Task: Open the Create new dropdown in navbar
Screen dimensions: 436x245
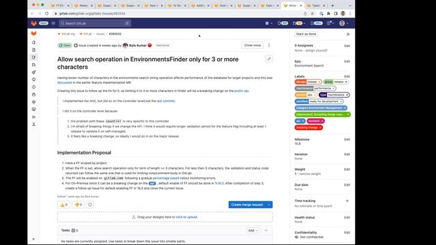Action: pos(268,23)
